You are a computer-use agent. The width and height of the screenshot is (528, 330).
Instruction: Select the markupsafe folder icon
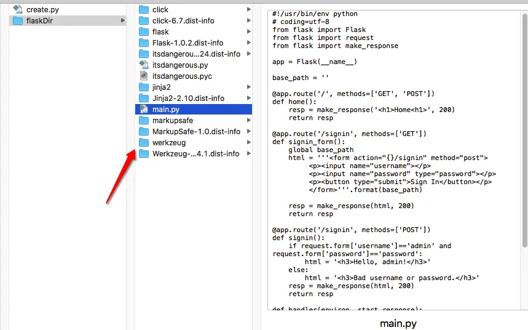pyautogui.click(x=144, y=121)
